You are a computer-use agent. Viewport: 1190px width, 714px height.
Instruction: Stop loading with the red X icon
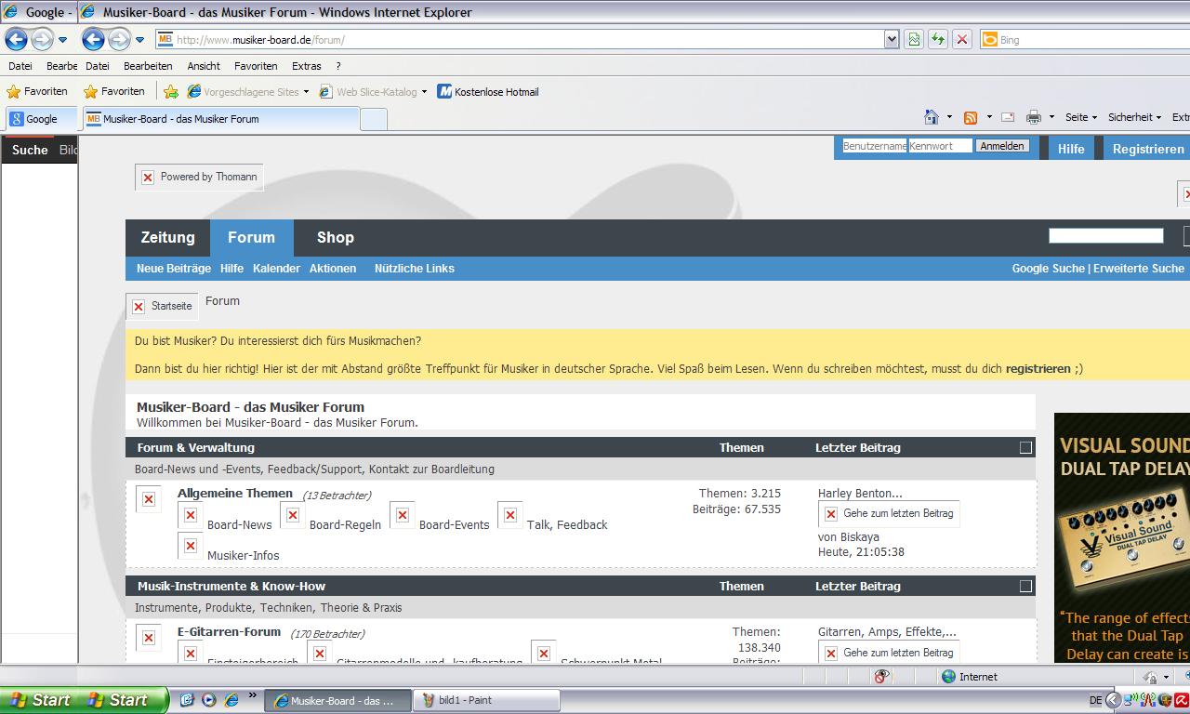click(962, 39)
